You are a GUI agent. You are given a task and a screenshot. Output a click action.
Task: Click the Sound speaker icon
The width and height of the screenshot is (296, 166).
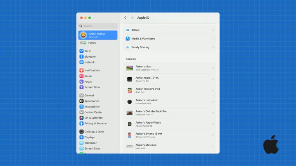(81, 76)
